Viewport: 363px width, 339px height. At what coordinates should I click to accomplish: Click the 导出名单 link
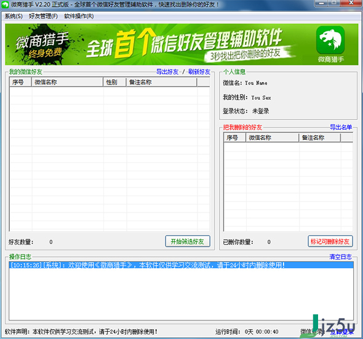coord(341,127)
